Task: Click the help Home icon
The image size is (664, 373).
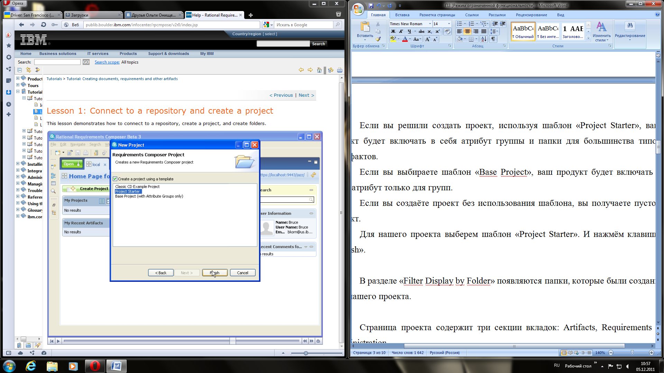Action: [319, 70]
